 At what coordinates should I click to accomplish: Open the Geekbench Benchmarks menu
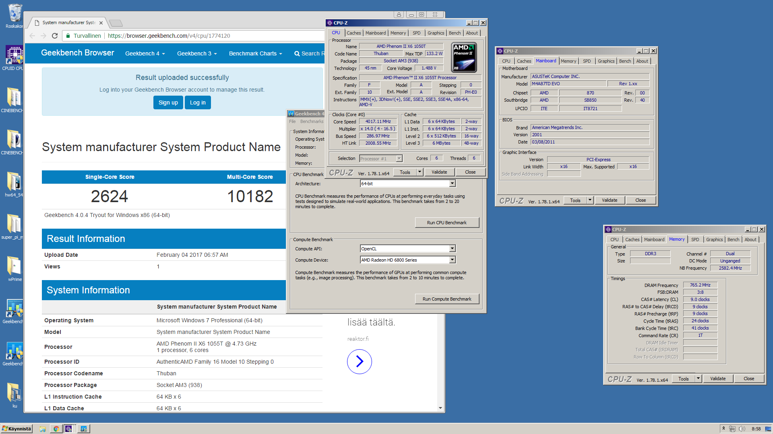click(x=312, y=121)
